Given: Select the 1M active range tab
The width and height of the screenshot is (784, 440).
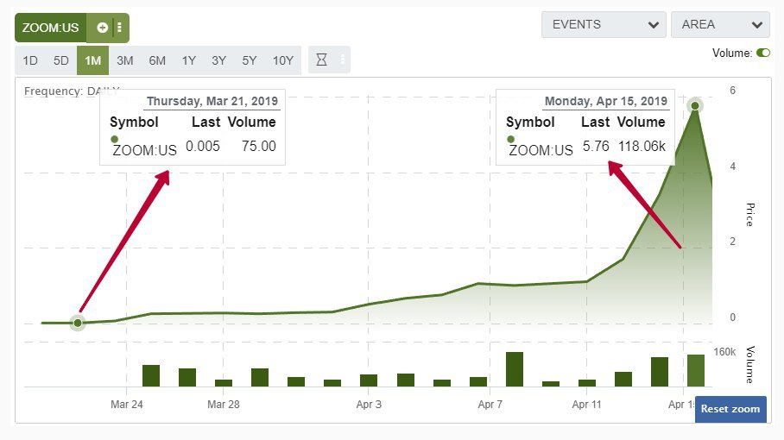Looking at the screenshot, I should pyautogui.click(x=92, y=60).
